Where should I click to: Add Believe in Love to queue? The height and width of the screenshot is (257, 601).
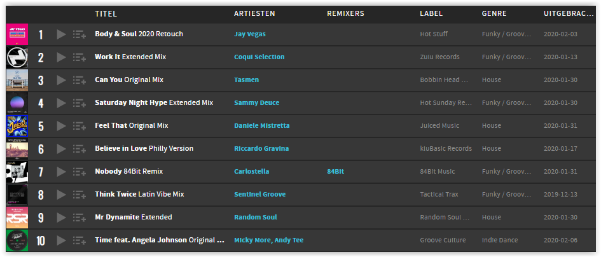(x=79, y=149)
